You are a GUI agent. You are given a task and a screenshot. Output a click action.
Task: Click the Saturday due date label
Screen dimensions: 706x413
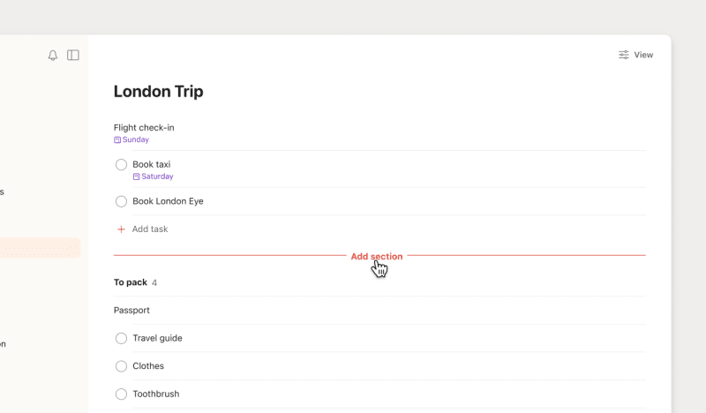coord(157,176)
